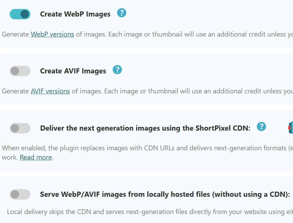Disable the Create WebP Images switch
Viewport: 293px width, 223px height.
pos(20,14)
